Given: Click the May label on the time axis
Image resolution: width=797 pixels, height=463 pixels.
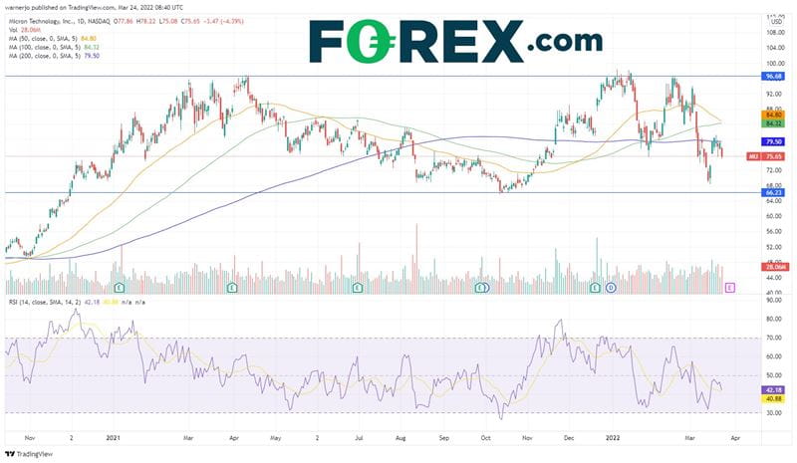Looking at the screenshot, I should (276, 437).
